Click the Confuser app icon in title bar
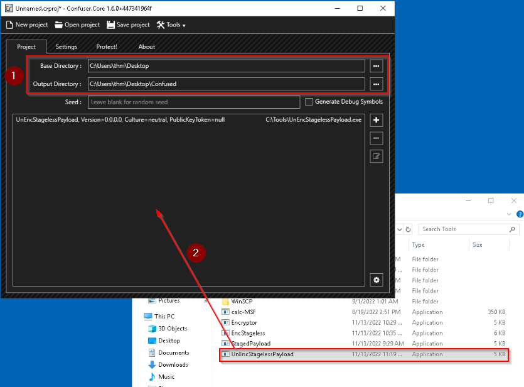Viewport: 524px width, 387px height. (x=8, y=8)
